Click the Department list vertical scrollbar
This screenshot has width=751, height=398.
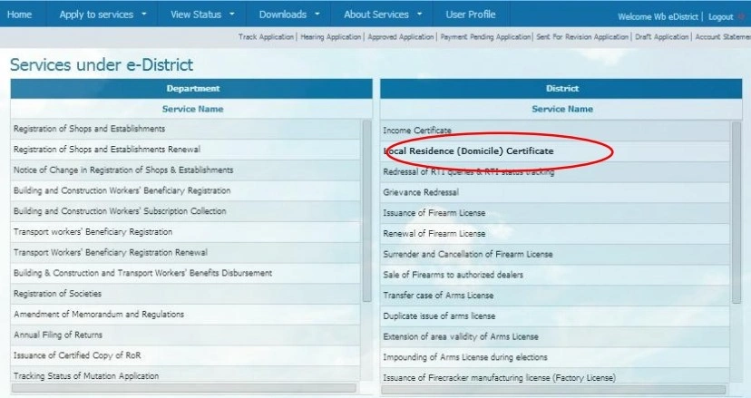(366, 209)
